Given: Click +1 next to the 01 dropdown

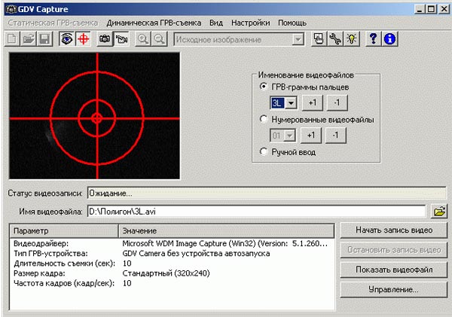Looking at the screenshot, I should coord(311,136).
